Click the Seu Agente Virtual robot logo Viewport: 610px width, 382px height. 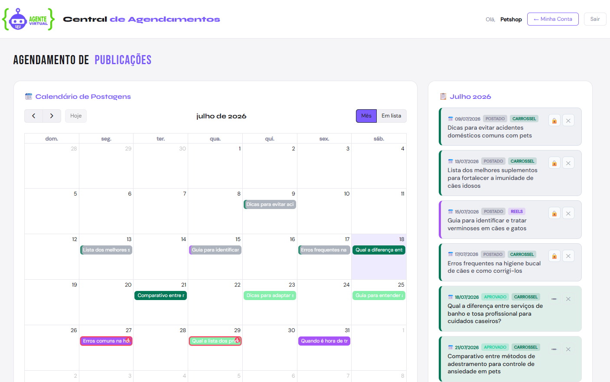tap(29, 19)
